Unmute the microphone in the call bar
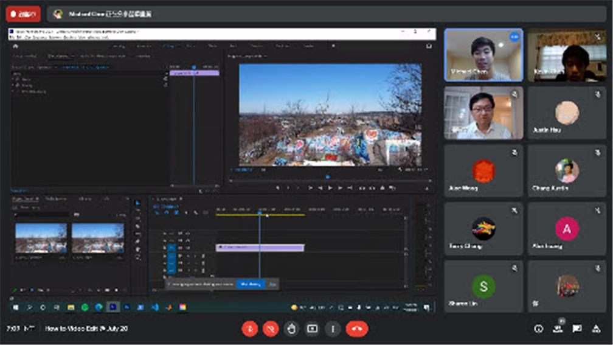This screenshot has width=613, height=345. pos(250,329)
